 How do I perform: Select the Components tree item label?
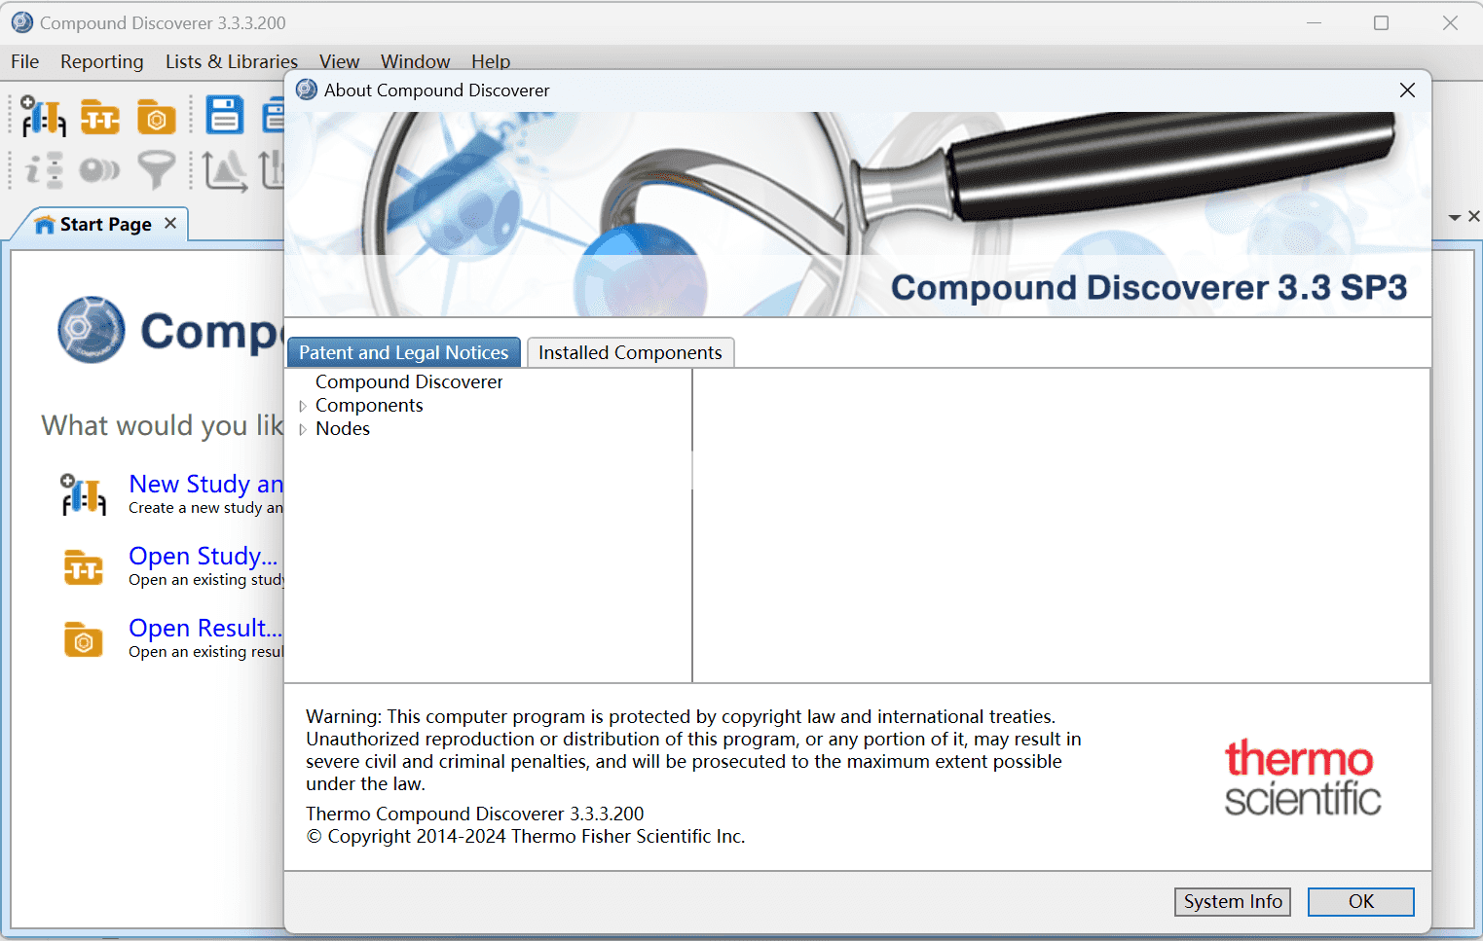pos(369,405)
